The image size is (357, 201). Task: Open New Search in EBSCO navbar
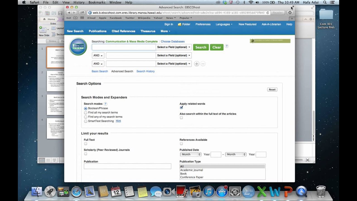pyautogui.click(x=75, y=31)
